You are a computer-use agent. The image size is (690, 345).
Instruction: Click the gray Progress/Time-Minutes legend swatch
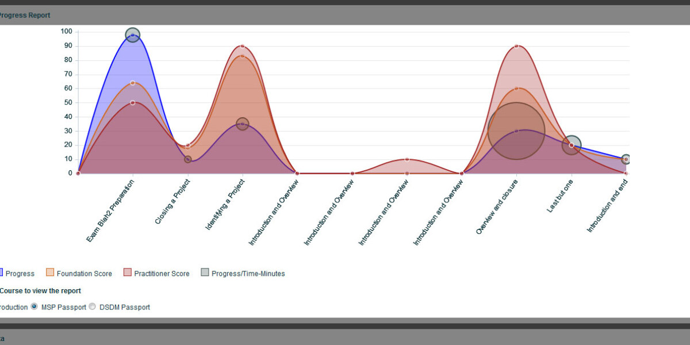pyautogui.click(x=205, y=273)
